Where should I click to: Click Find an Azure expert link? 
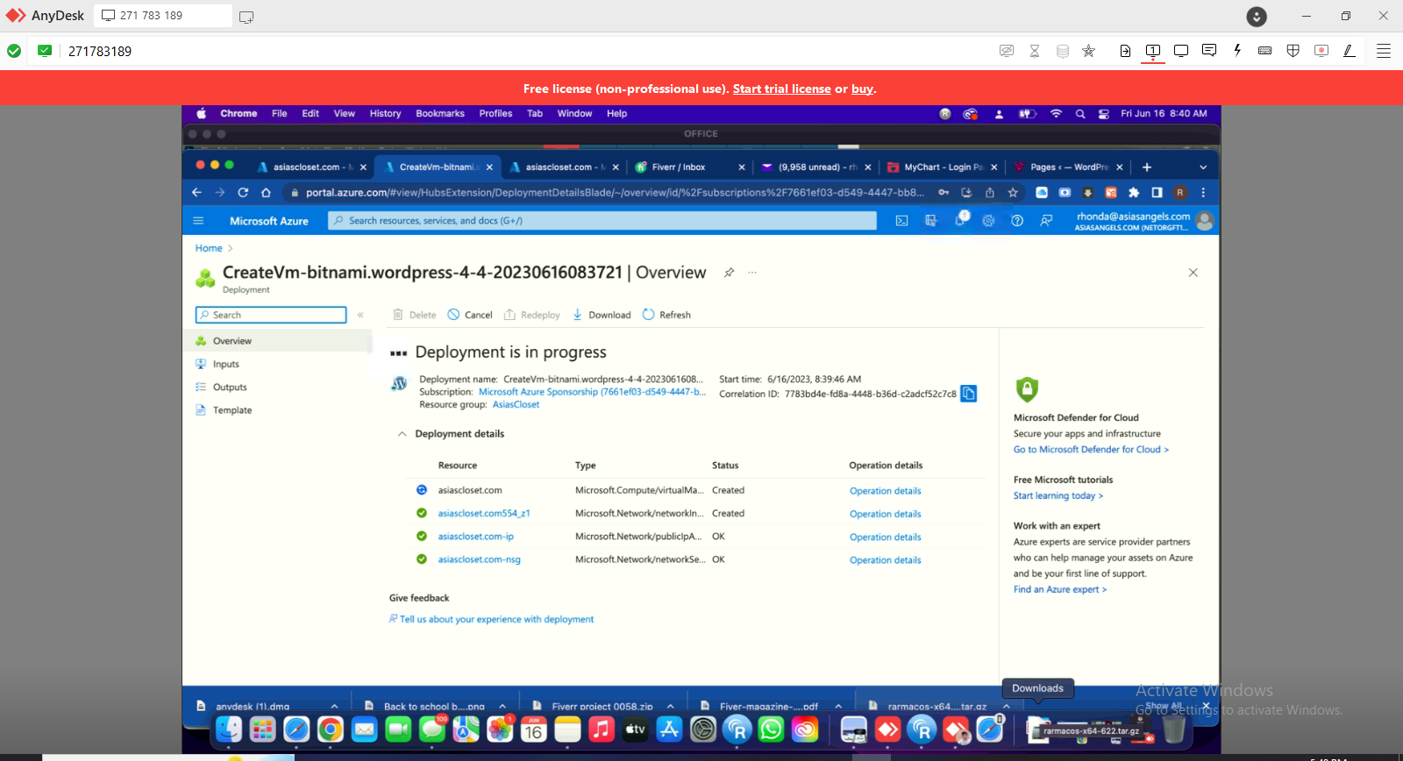1060,589
